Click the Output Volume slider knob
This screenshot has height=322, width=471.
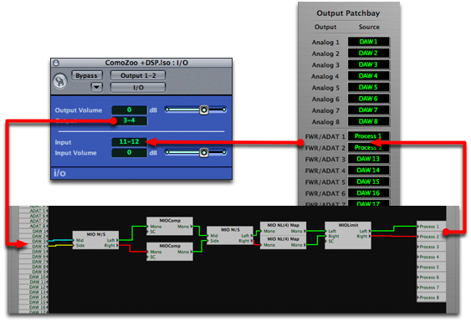click(204, 110)
